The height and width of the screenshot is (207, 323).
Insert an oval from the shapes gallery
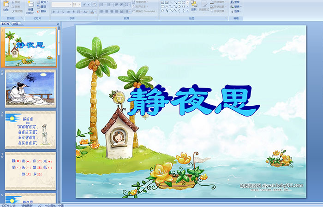click(x=183, y=2)
